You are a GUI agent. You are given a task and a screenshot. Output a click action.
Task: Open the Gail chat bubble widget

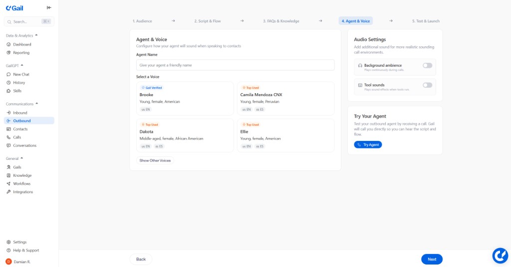pyautogui.click(x=500, y=256)
